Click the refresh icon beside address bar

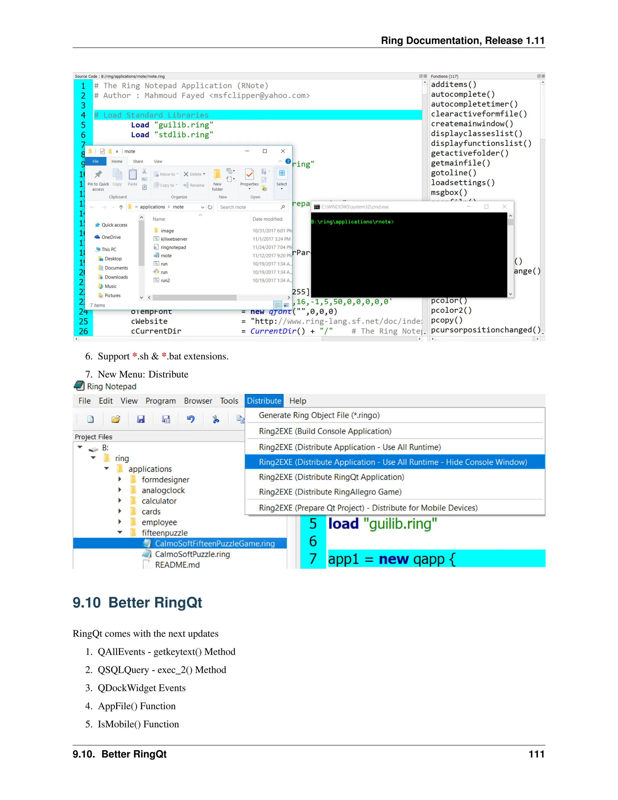point(210,207)
